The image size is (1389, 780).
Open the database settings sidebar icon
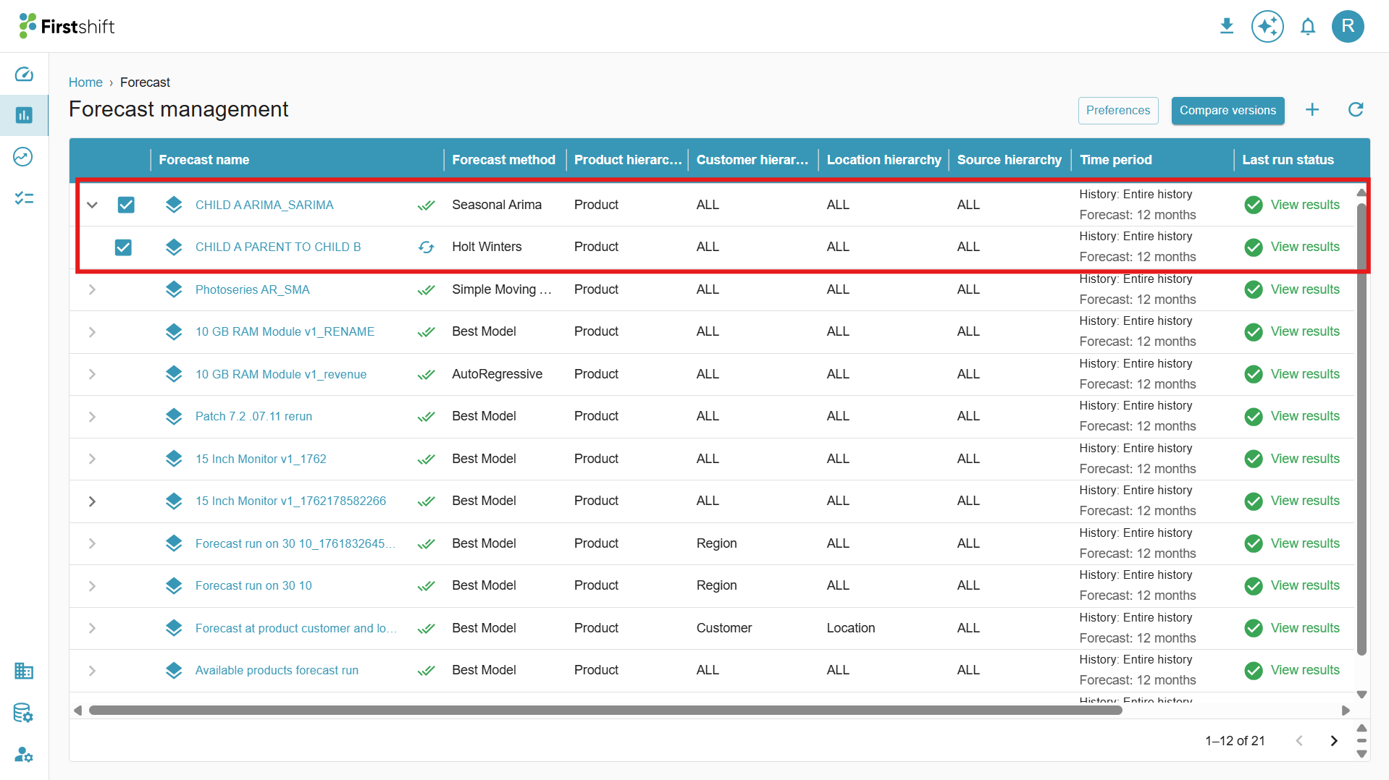[24, 713]
